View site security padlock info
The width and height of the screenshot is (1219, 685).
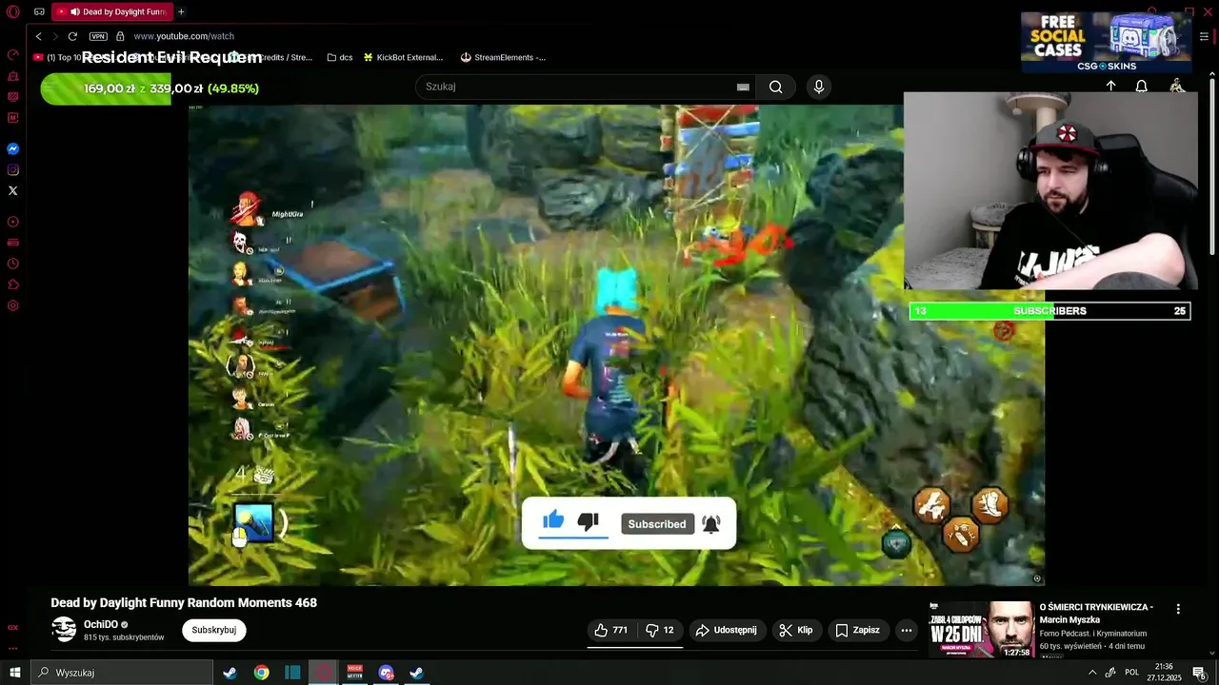click(x=120, y=36)
